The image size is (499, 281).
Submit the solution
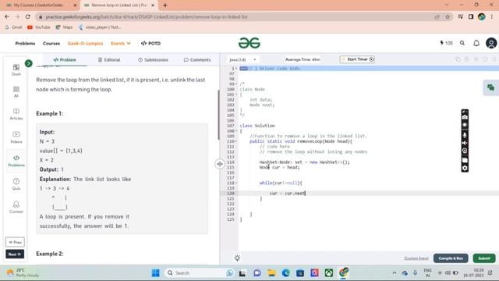click(x=484, y=258)
